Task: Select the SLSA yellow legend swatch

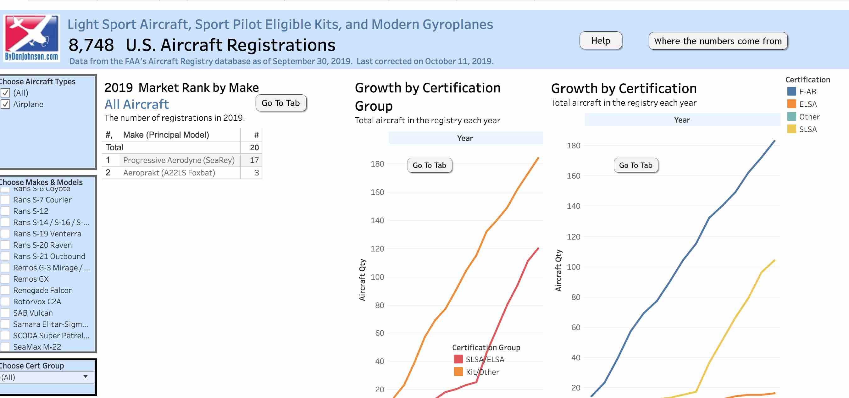Action: pyautogui.click(x=791, y=129)
